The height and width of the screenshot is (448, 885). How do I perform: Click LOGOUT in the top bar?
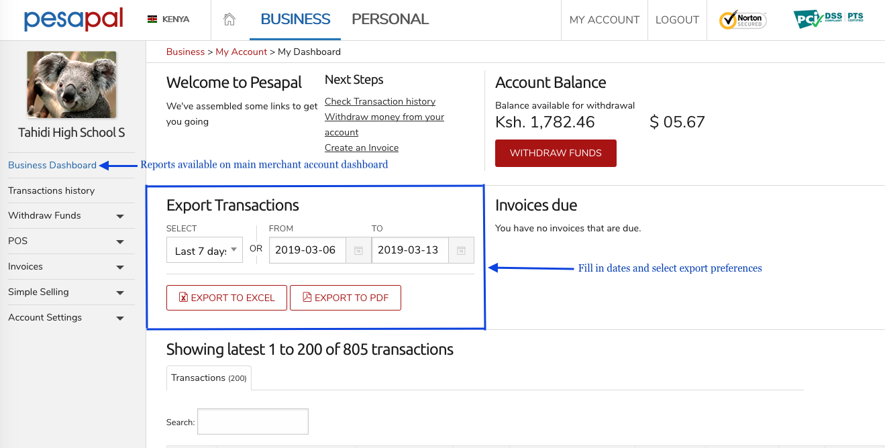677,20
